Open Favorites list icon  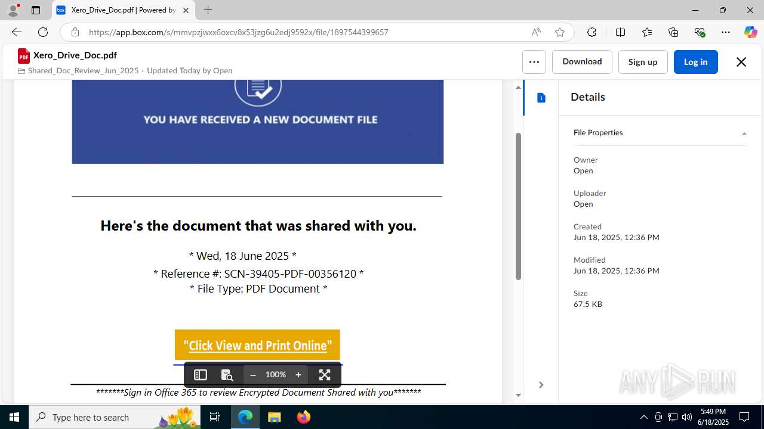tap(647, 32)
